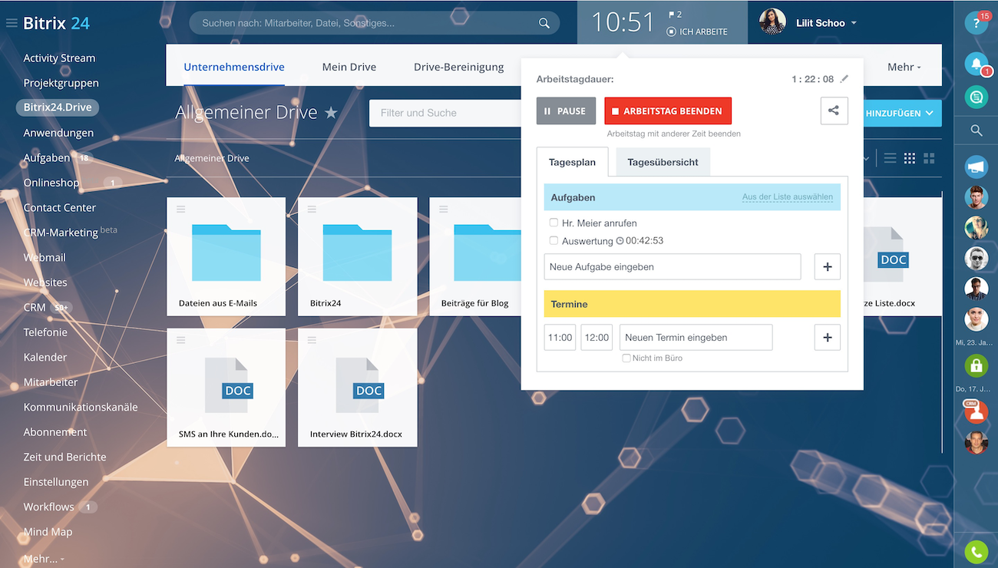Click the PAUSE button
This screenshot has width=998, height=568.
click(566, 111)
